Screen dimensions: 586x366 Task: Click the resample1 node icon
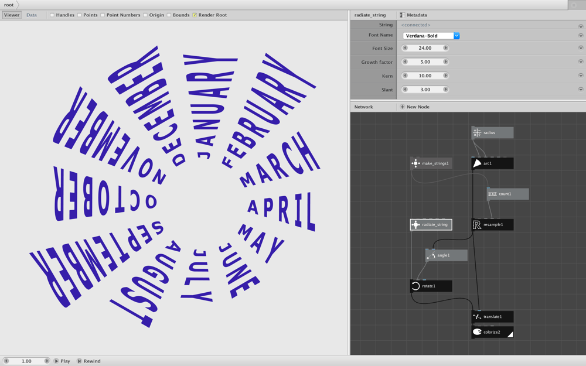point(477,224)
